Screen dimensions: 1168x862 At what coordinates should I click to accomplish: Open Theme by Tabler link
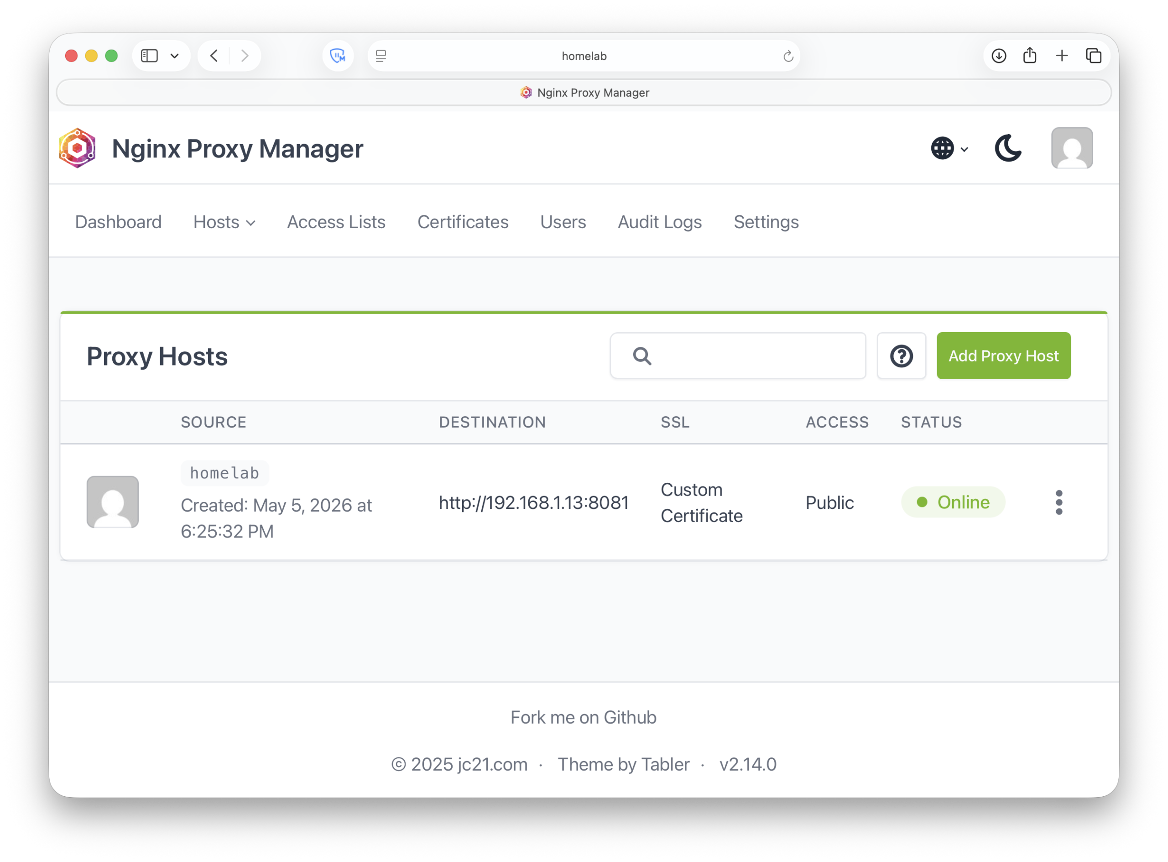point(624,764)
